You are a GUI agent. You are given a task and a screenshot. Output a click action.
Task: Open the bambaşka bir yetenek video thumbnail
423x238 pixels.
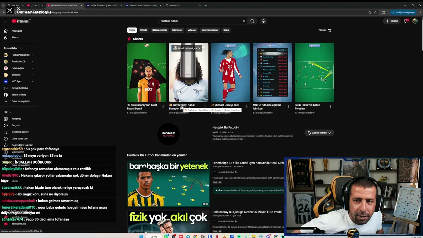[x=169, y=184]
